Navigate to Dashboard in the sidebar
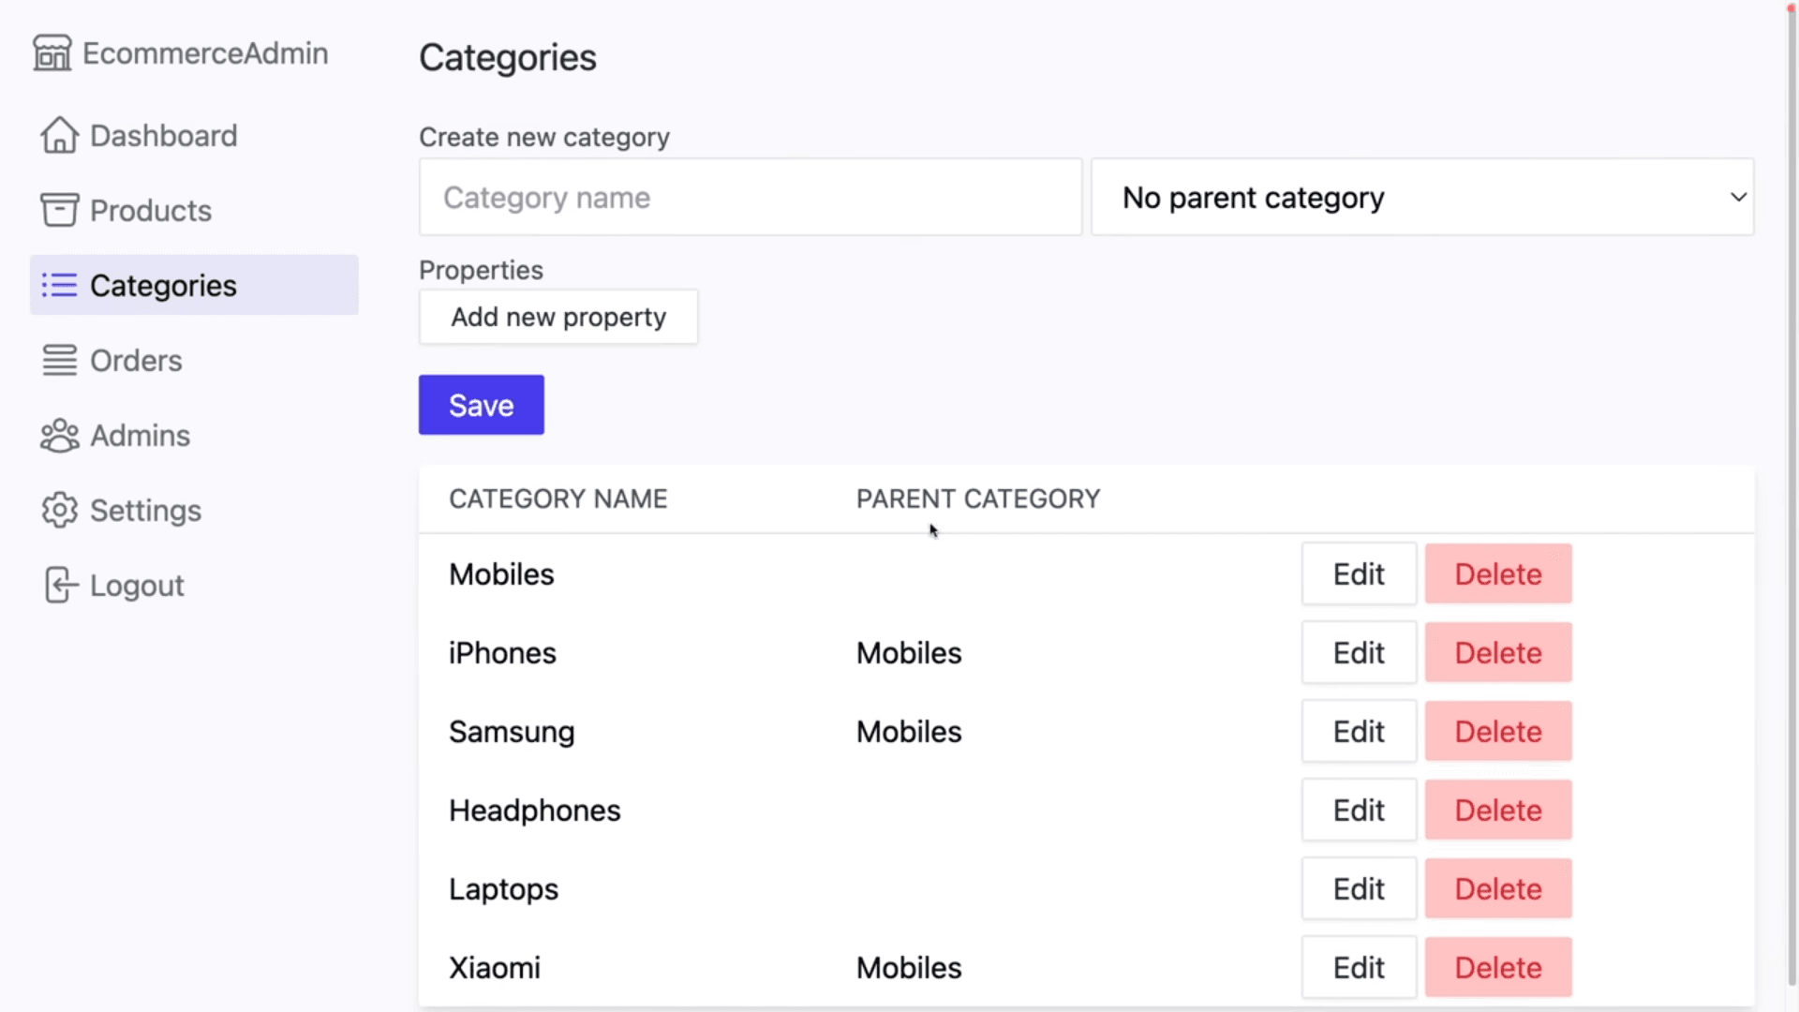Viewport: 1799px width, 1012px height. [162, 135]
